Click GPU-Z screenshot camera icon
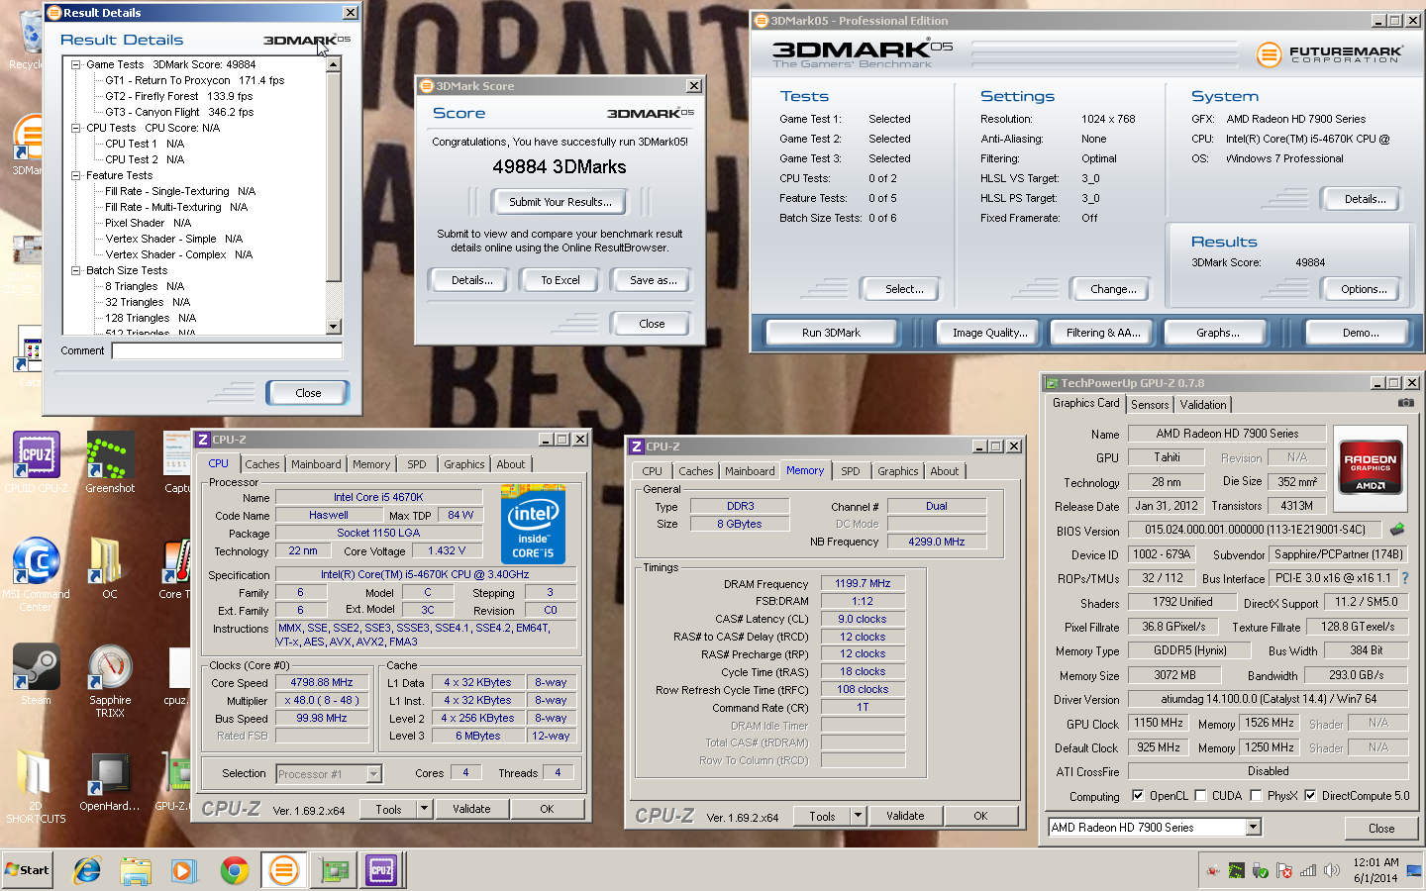1426x891 pixels. (1405, 403)
